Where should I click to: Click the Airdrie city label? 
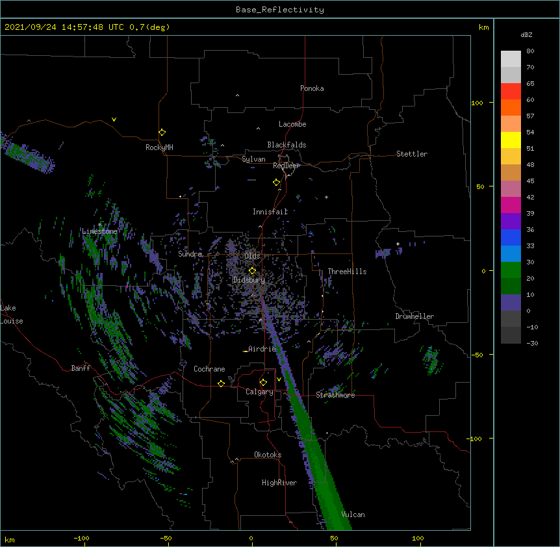coord(262,349)
